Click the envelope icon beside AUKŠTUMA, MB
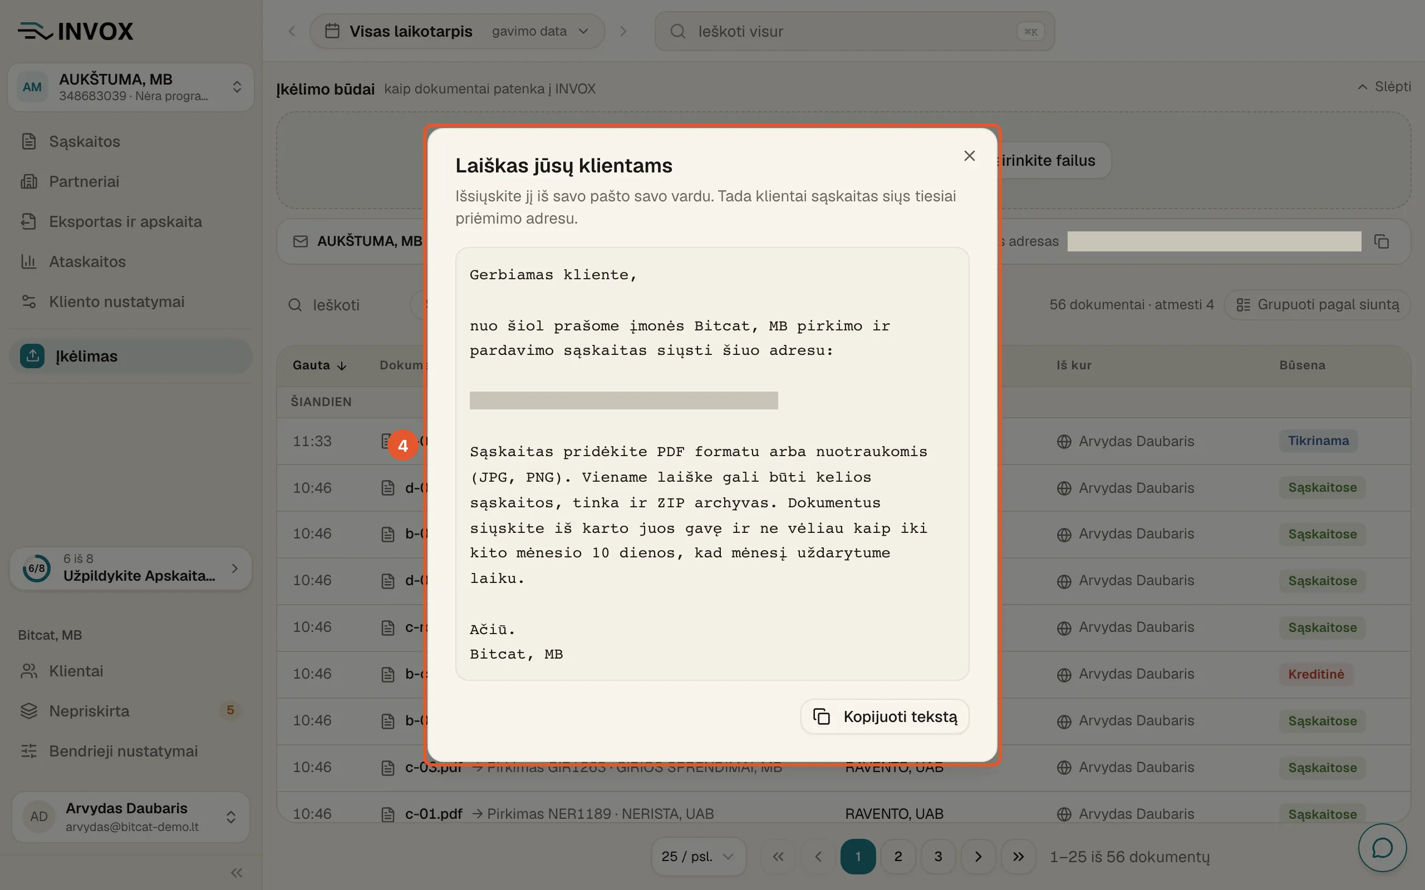The image size is (1425, 890). pyautogui.click(x=301, y=241)
